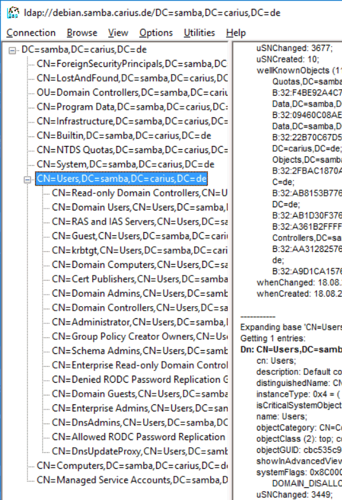The width and height of the screenshot is (342, 500).
Task: Open the Browse menu
Action: pyautogui.click(x=82, y=33)
